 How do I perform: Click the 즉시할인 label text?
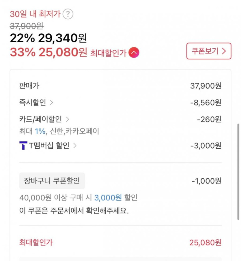[x=33, y=102]
